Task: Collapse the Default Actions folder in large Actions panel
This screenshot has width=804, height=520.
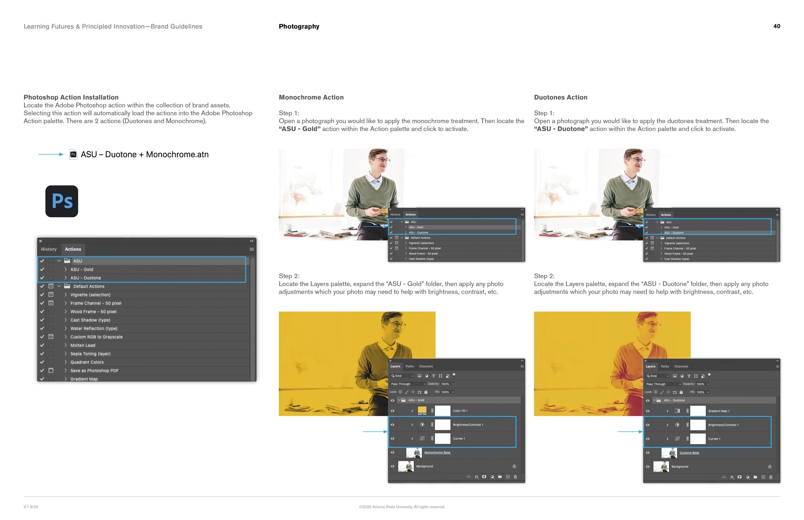Action: pyautogui.click(x=59, y=286)
